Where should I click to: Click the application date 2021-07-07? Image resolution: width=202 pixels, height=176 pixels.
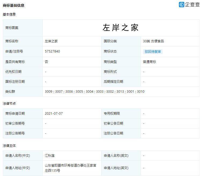pyautogui.click(x=54, y=114)
